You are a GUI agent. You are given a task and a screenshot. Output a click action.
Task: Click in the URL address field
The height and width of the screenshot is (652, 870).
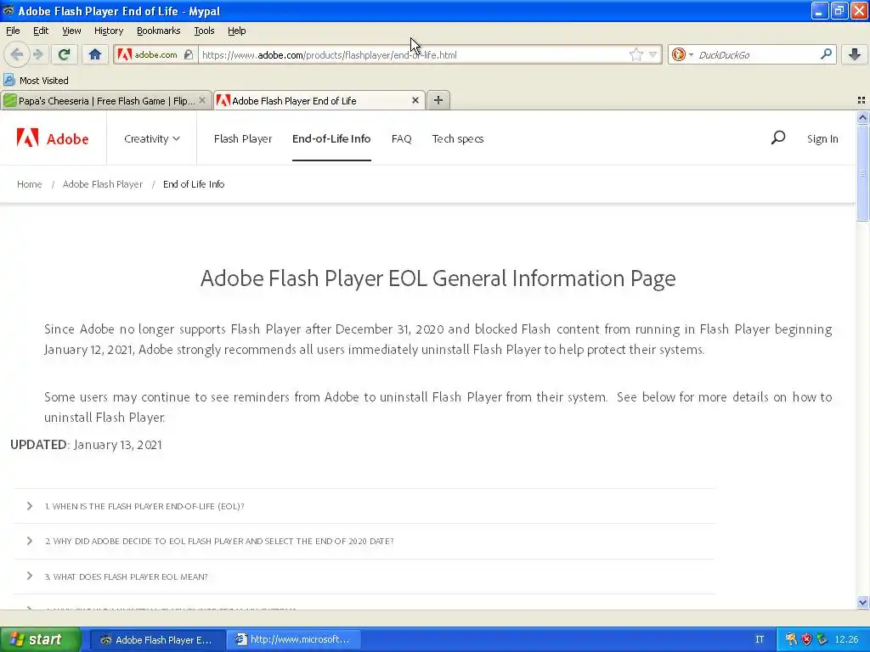(x=414, y=54)
